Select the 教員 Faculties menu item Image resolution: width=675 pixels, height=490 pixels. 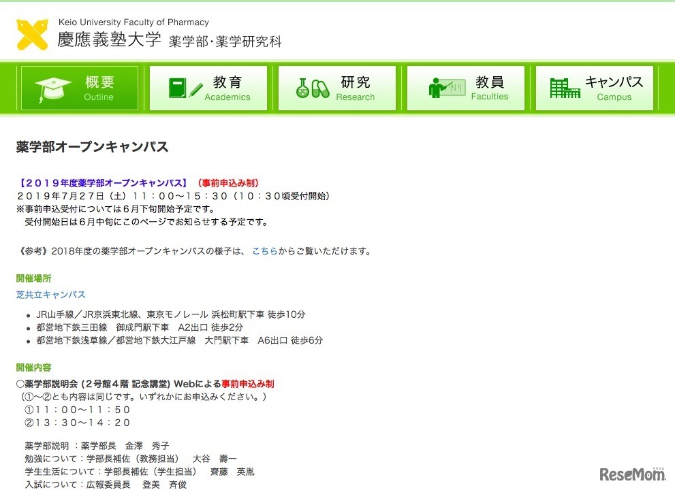[466, 87]
